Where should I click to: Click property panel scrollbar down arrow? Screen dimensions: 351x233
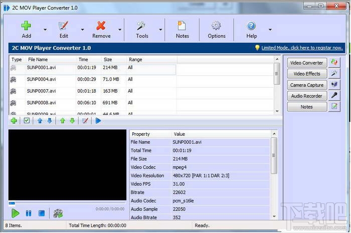point(274,216)
